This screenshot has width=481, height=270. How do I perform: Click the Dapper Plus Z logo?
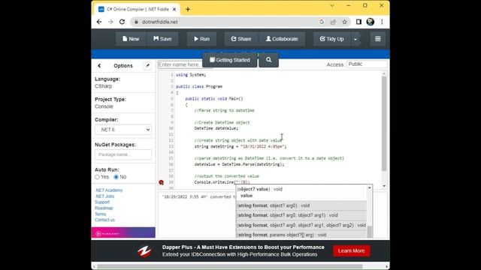pyautogui.click(x=144, y=251)
